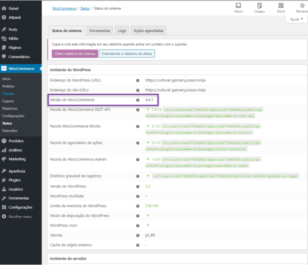Click help icon for Pacote do agendador de ações
This screenshot has height=265, width=308.
click(138, 143)
